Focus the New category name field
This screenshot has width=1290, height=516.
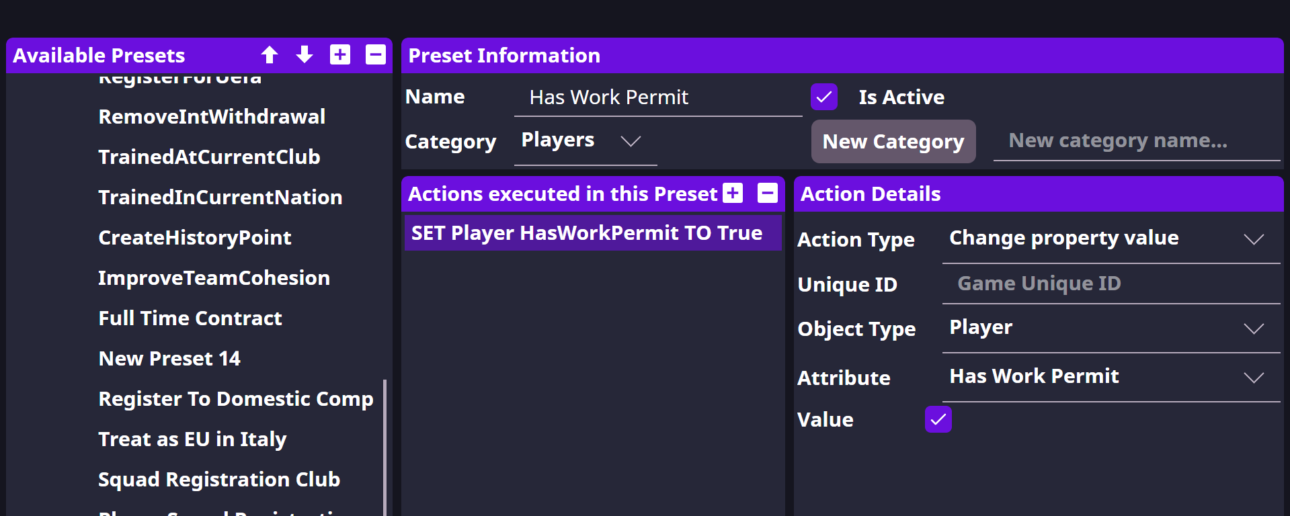pos(1136,141)
